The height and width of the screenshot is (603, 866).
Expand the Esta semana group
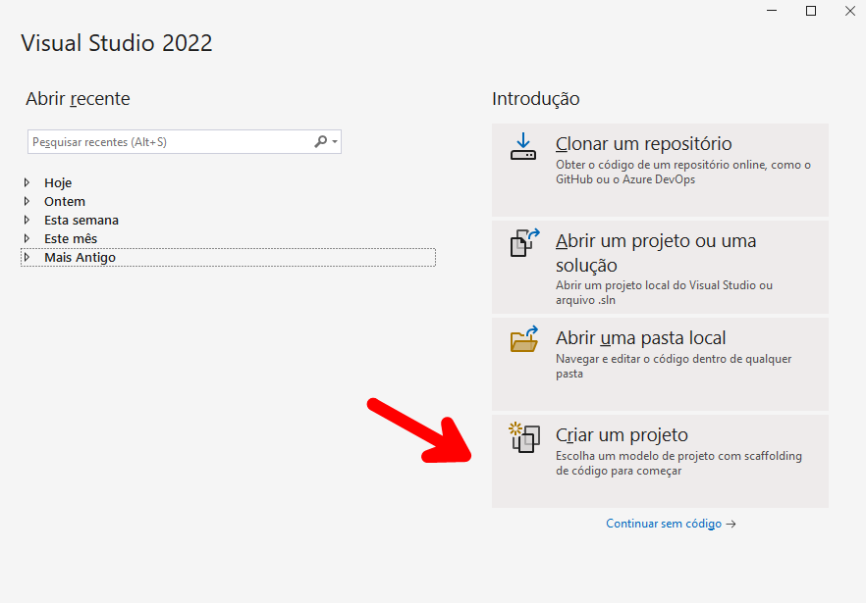[27, 221]
